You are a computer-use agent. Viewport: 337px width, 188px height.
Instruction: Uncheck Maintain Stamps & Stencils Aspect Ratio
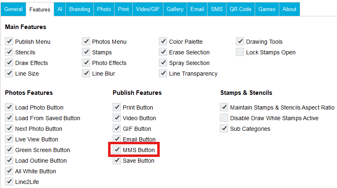click(x=224, y=107)
